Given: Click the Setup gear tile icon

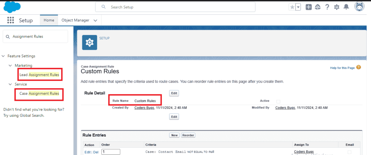Looking at the screenshot, I should point(89,43).
